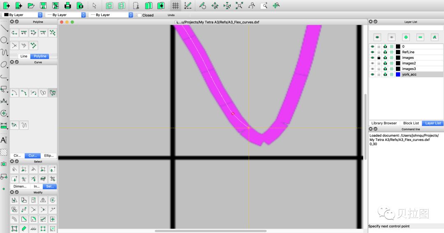Click the Show all layers eye button
The image size is (444, 233).
(377, 37)
